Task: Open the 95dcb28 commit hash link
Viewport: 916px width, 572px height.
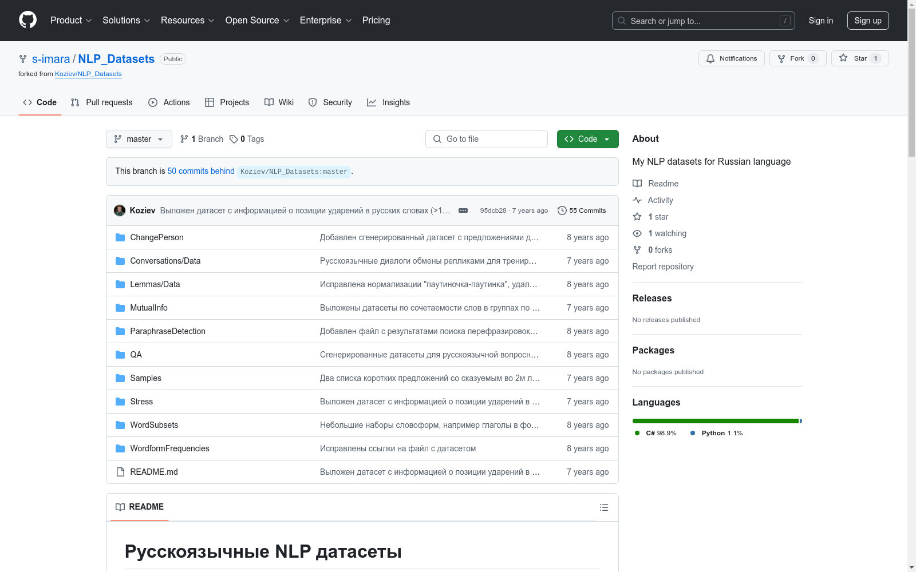Action: tap(493, 210)
